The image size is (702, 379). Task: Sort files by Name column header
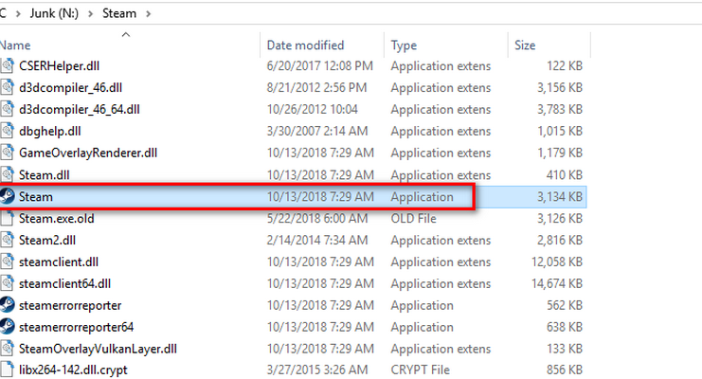coord(15,45)
